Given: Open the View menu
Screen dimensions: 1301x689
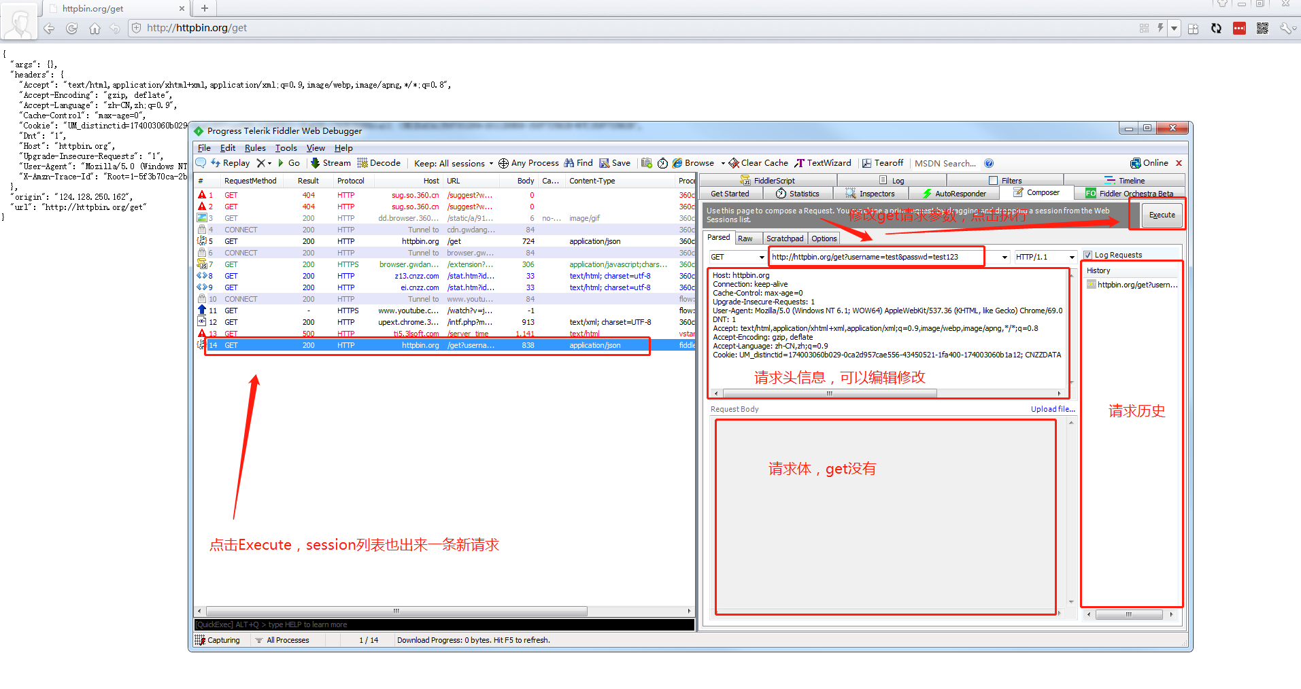Looking at the screenshot, I should coord(316,148).
